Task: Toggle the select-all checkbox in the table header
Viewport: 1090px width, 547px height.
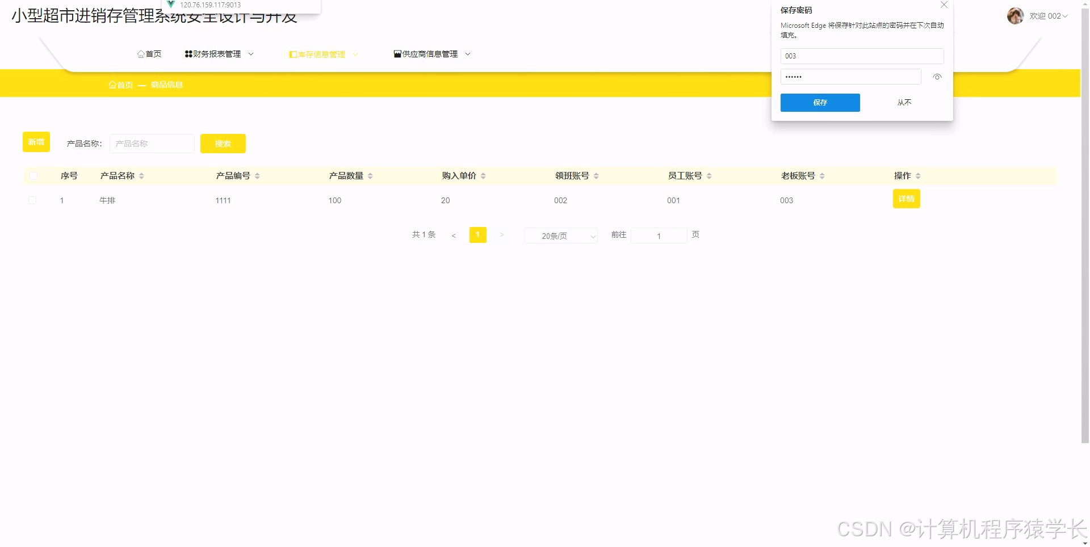Action: 33,175
